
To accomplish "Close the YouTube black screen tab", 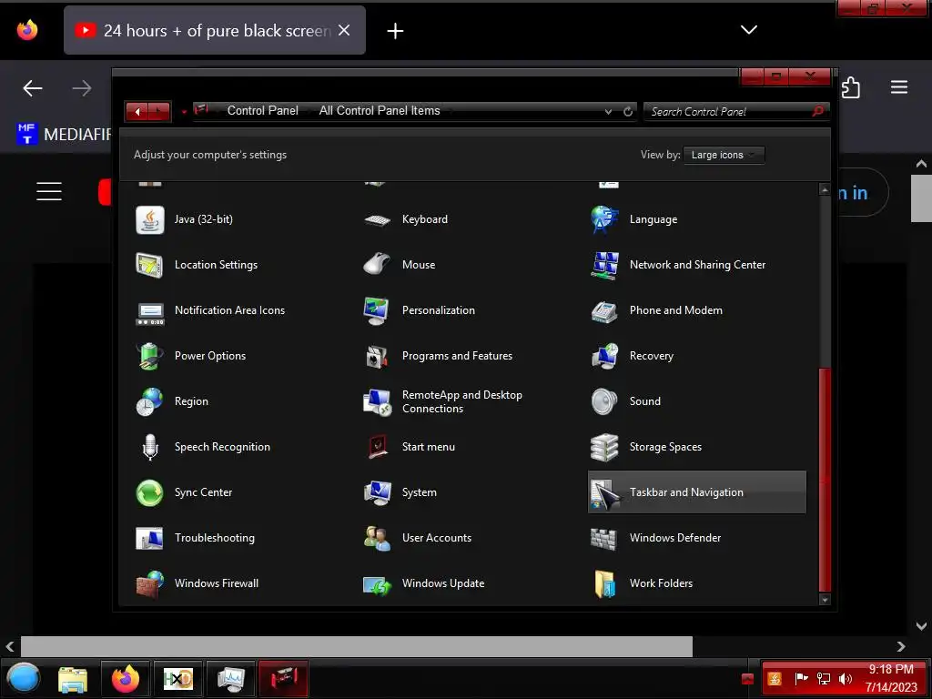I will [343, 30].
